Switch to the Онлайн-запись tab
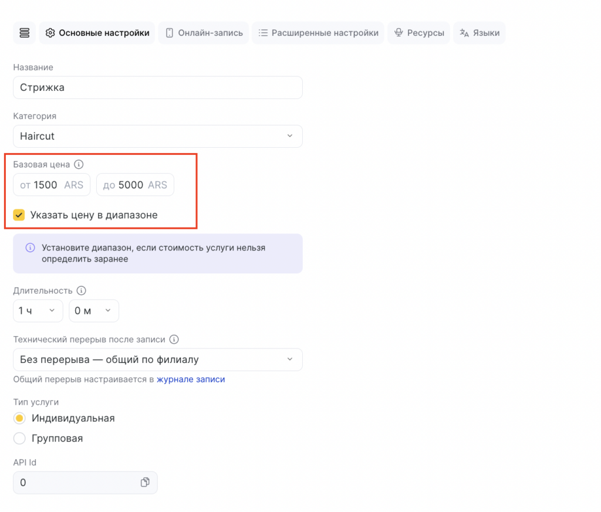 click(x=204, y=33)
